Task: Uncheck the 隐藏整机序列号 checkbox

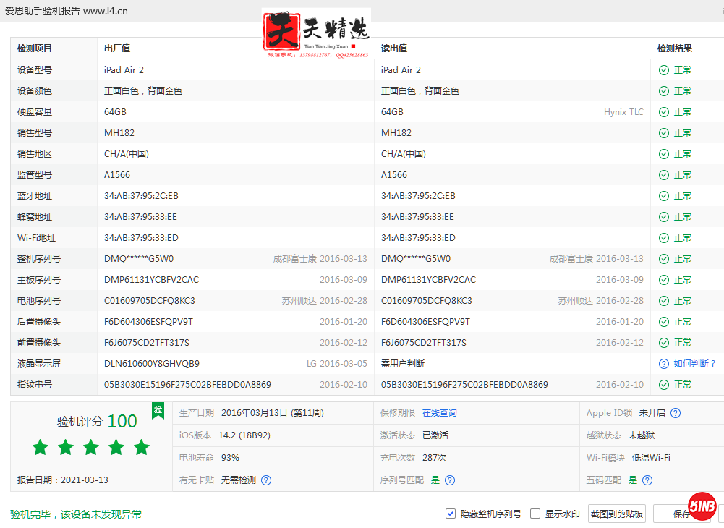Action: tap(451, 514)
